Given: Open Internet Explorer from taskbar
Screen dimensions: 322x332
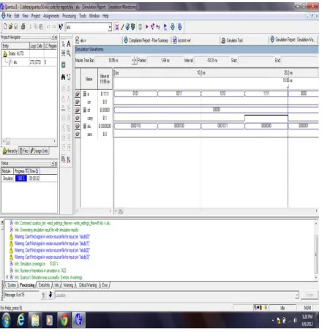Looking at the screenshot, I should tap(20, 320).
